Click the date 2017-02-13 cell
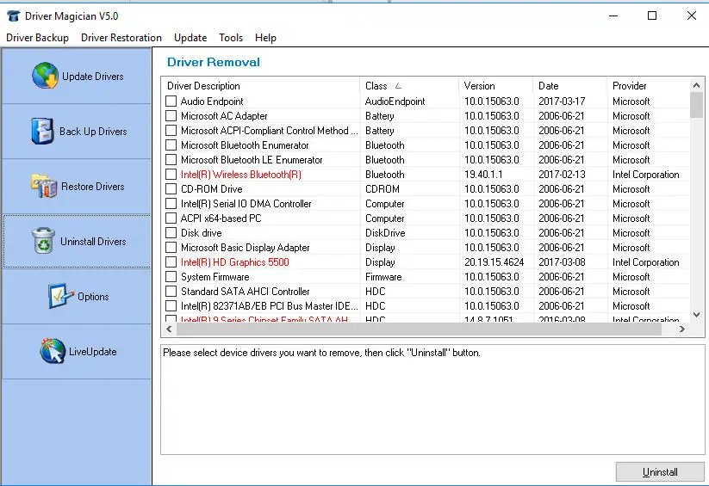The image size is (709, 486). (562, 175)
